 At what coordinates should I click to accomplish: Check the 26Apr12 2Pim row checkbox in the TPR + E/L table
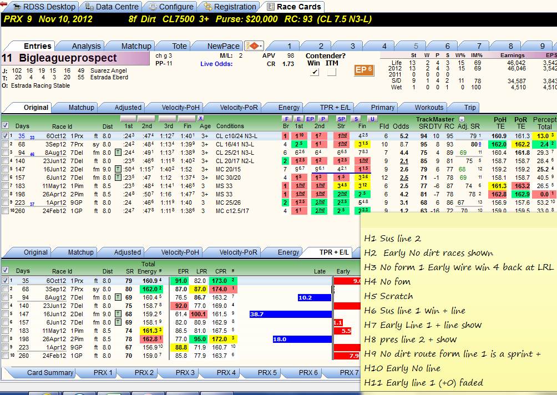click(6, 339)
